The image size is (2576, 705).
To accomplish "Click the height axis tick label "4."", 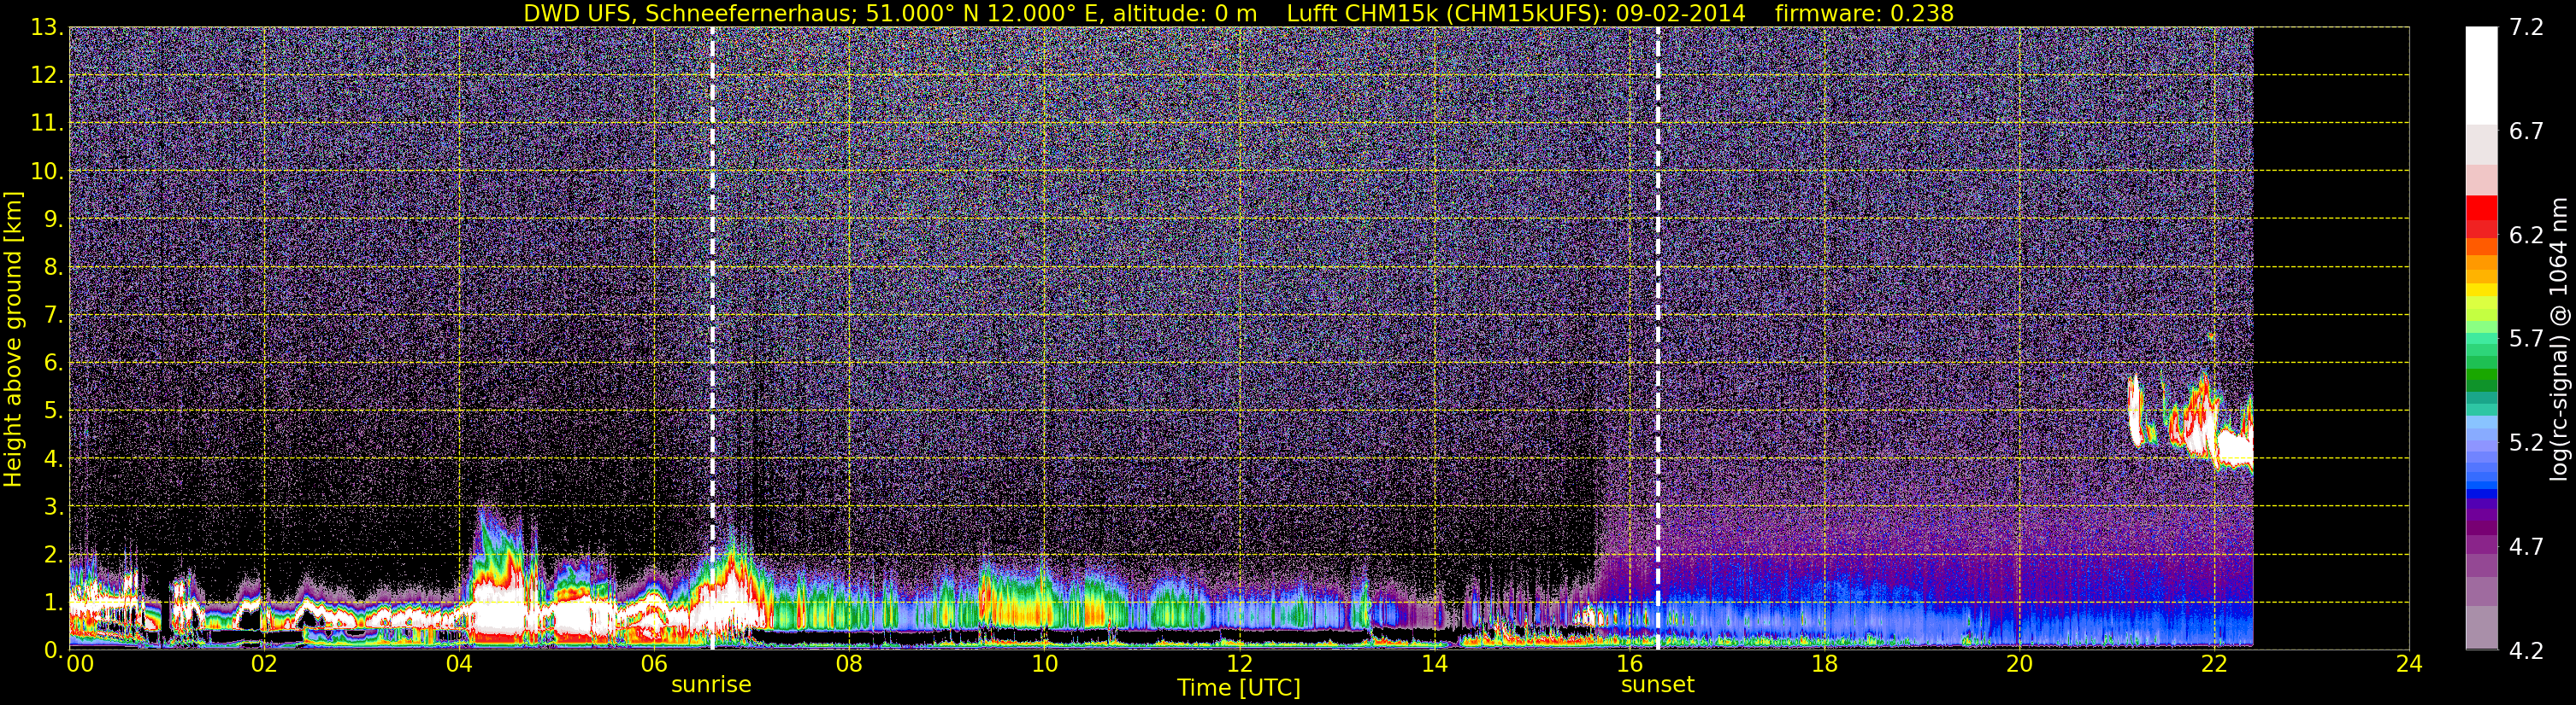I will pos(53,458).
